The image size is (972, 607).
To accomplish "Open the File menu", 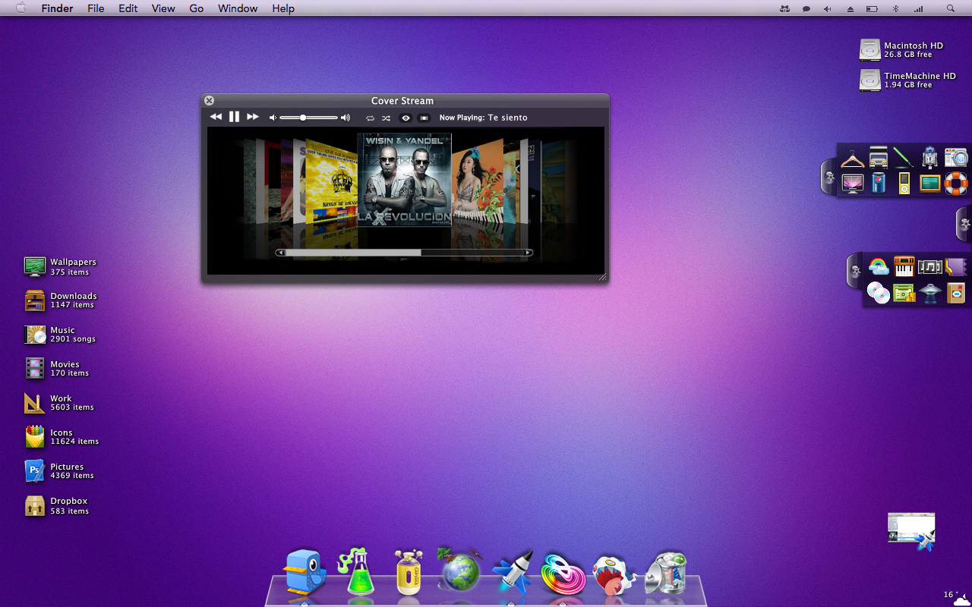I will (x=96, y=8).
